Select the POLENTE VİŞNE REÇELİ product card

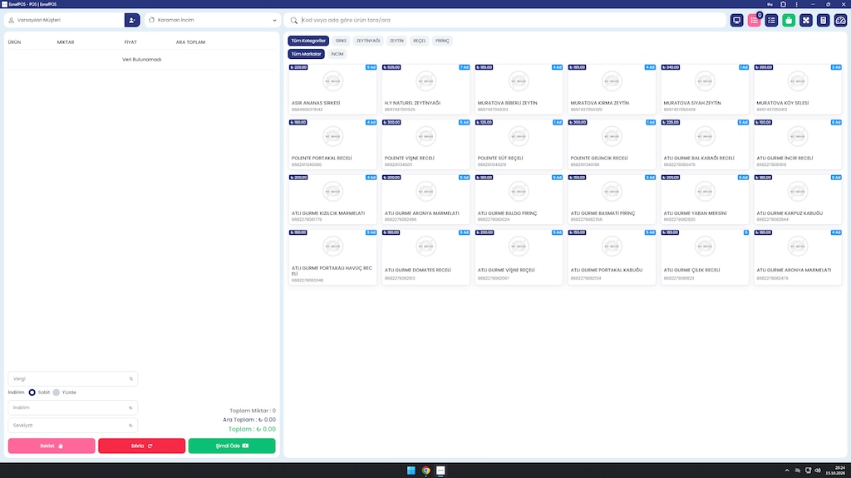coord(425,144)
